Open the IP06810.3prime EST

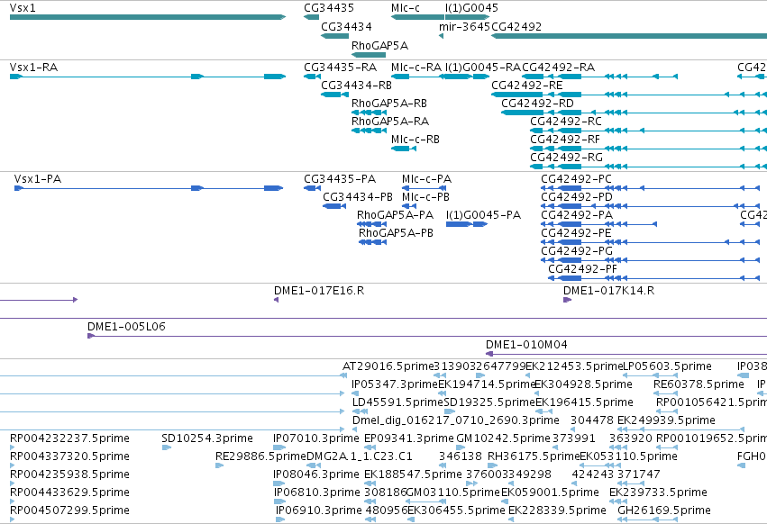279,501
